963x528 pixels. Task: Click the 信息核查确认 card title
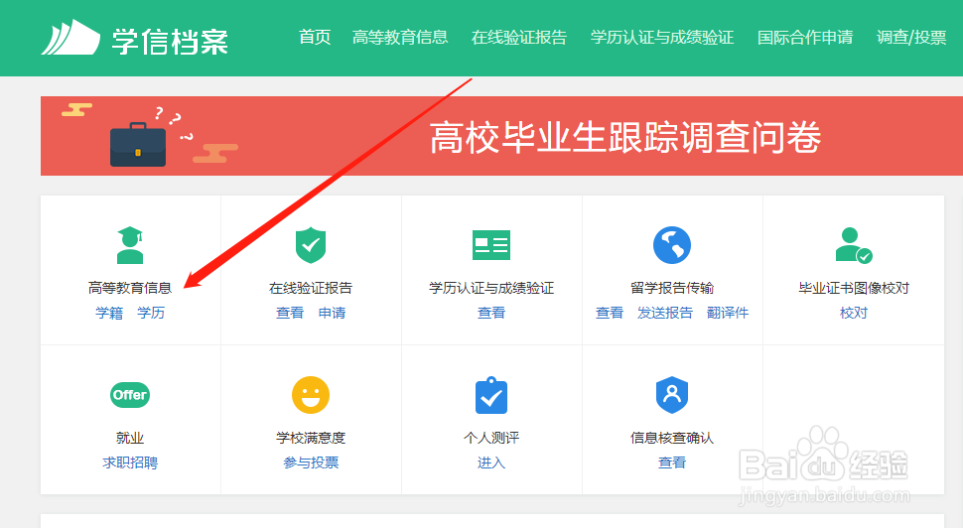coord(672,438)
